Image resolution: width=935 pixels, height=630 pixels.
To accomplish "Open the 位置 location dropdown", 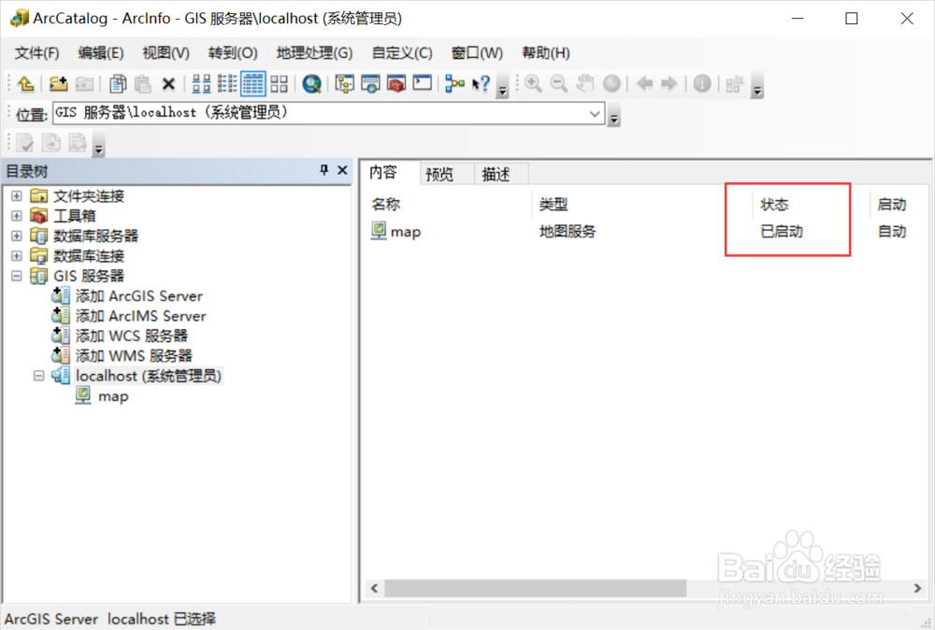I will [595, 113].
